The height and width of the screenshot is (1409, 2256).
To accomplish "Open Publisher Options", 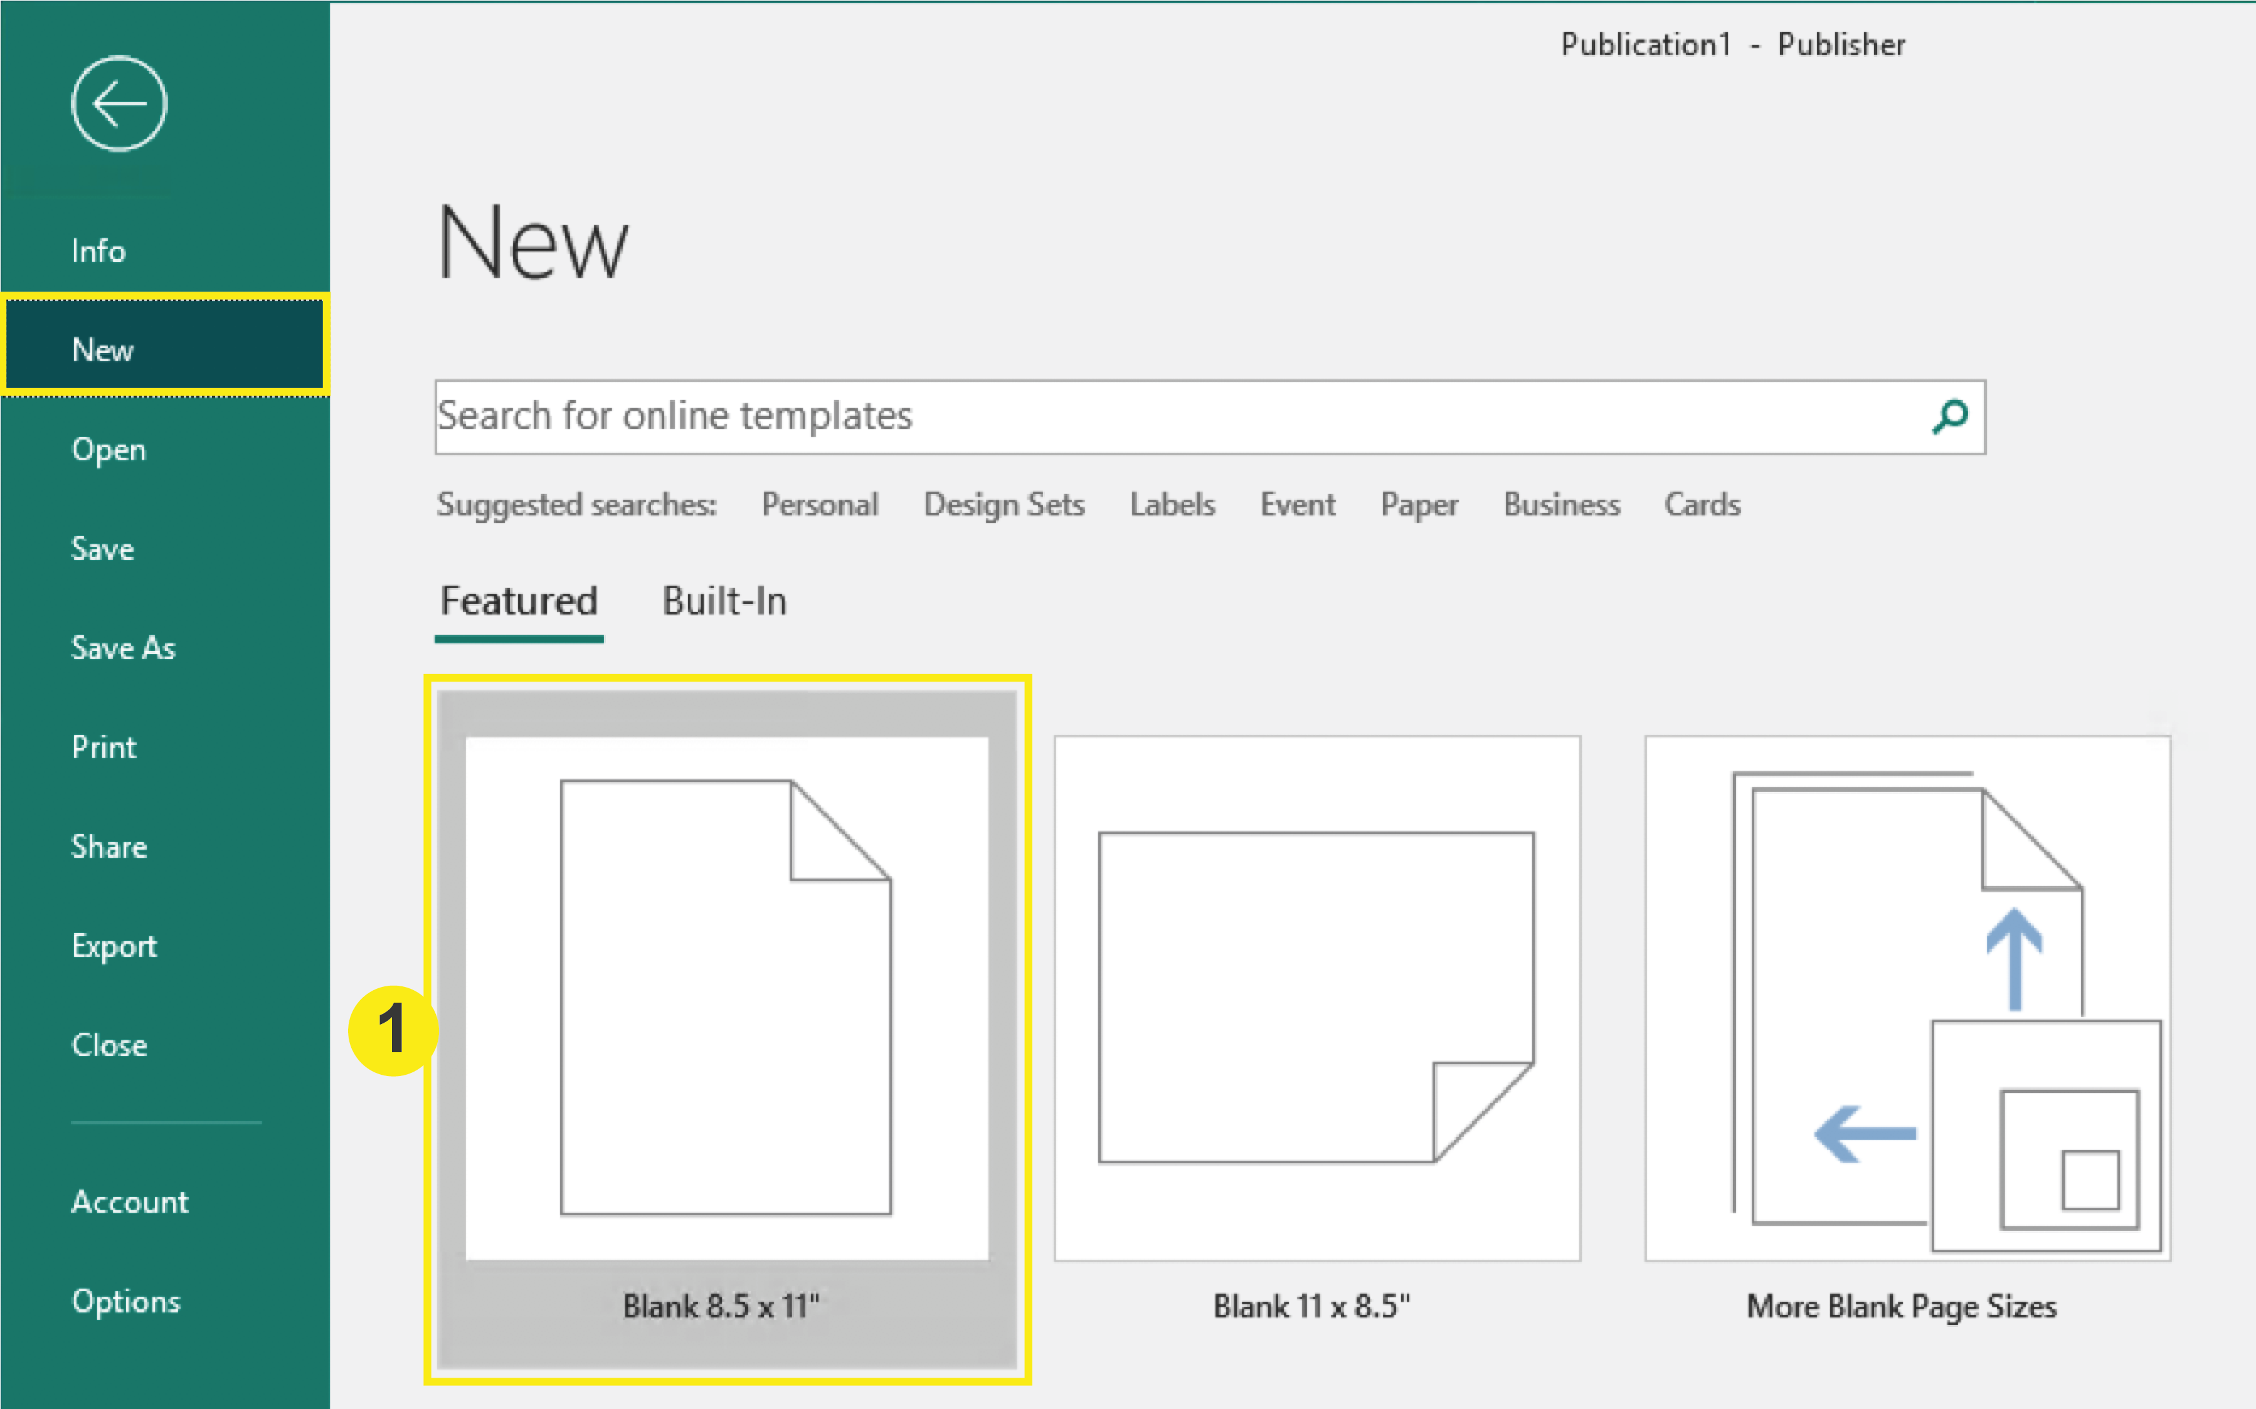I will point(126,1301).
